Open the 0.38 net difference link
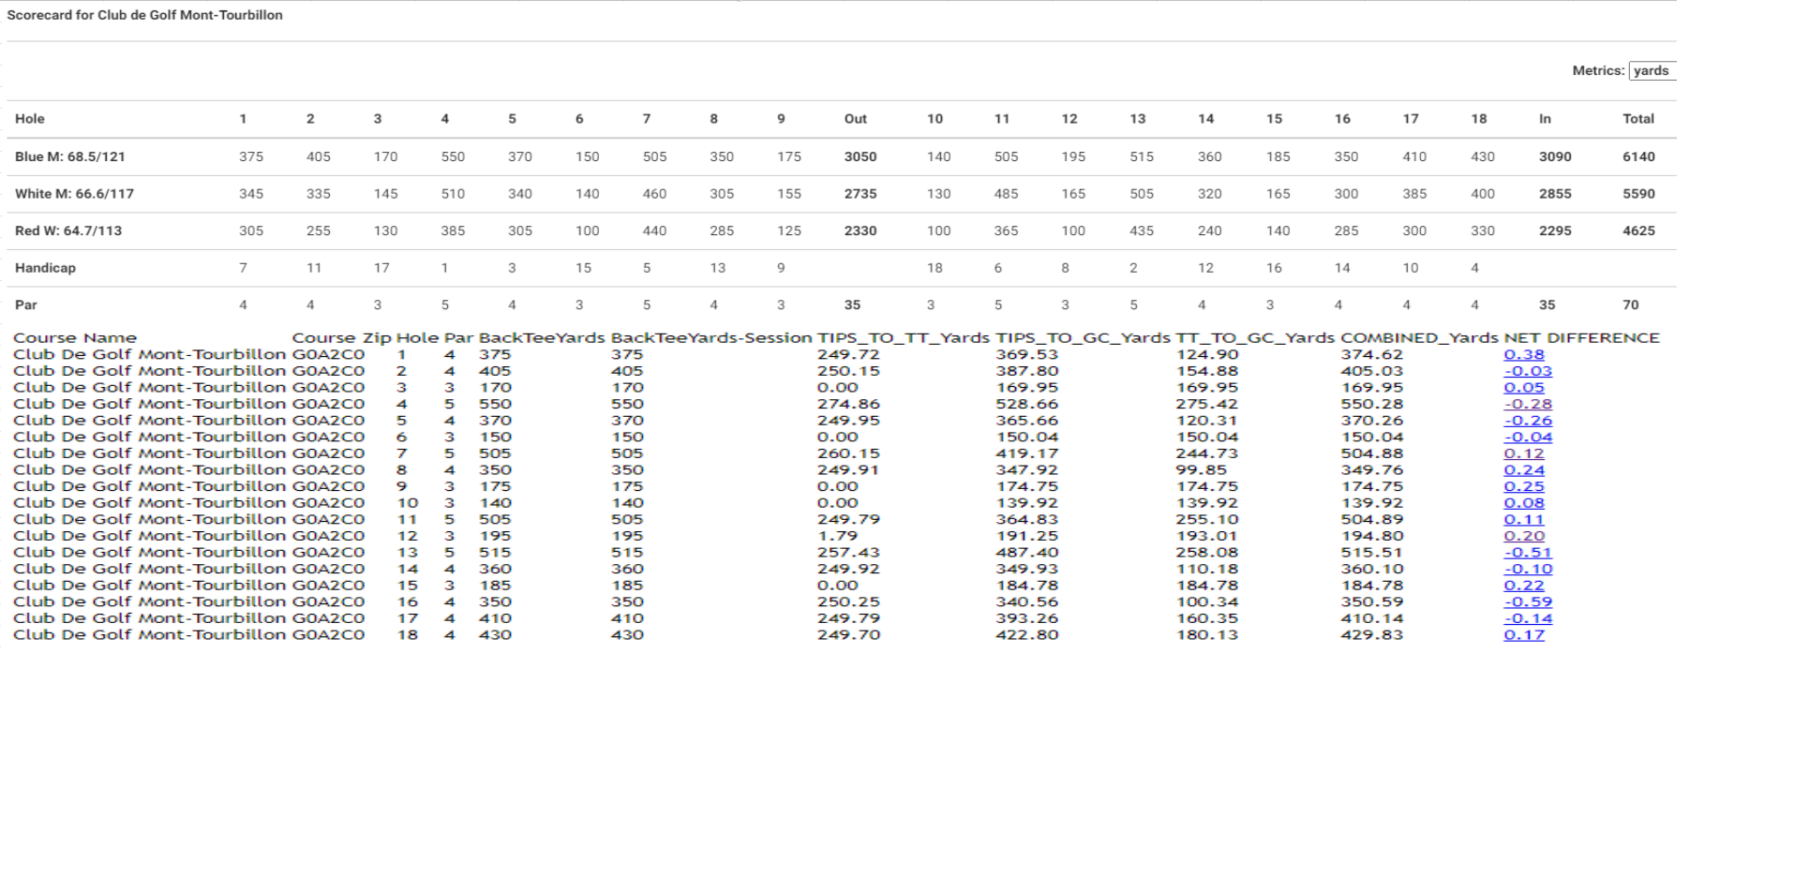The height and width of the screenshot is (876, 1794). pos(1524,354)
